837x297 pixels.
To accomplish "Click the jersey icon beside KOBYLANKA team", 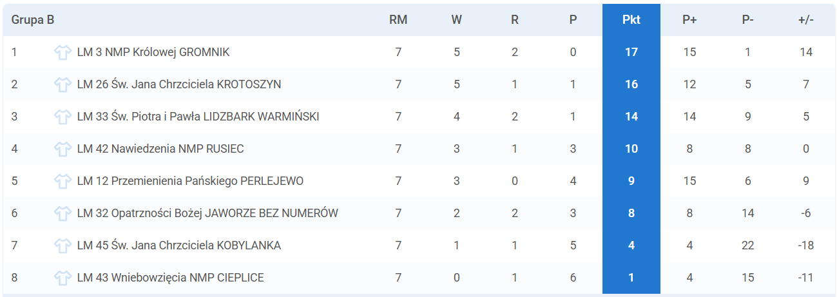I will click(x=63, y=245).
